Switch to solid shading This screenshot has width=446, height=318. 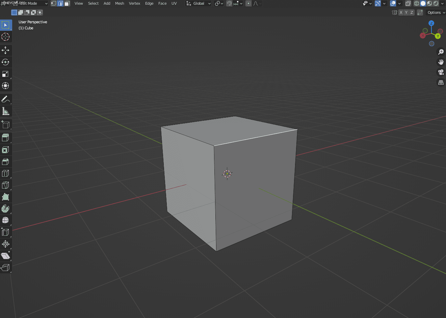click(423, 3)
